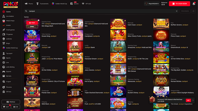Launch Aviator from the sidebar
This screenshot has height=111, width=198.
tap(7, 25)
